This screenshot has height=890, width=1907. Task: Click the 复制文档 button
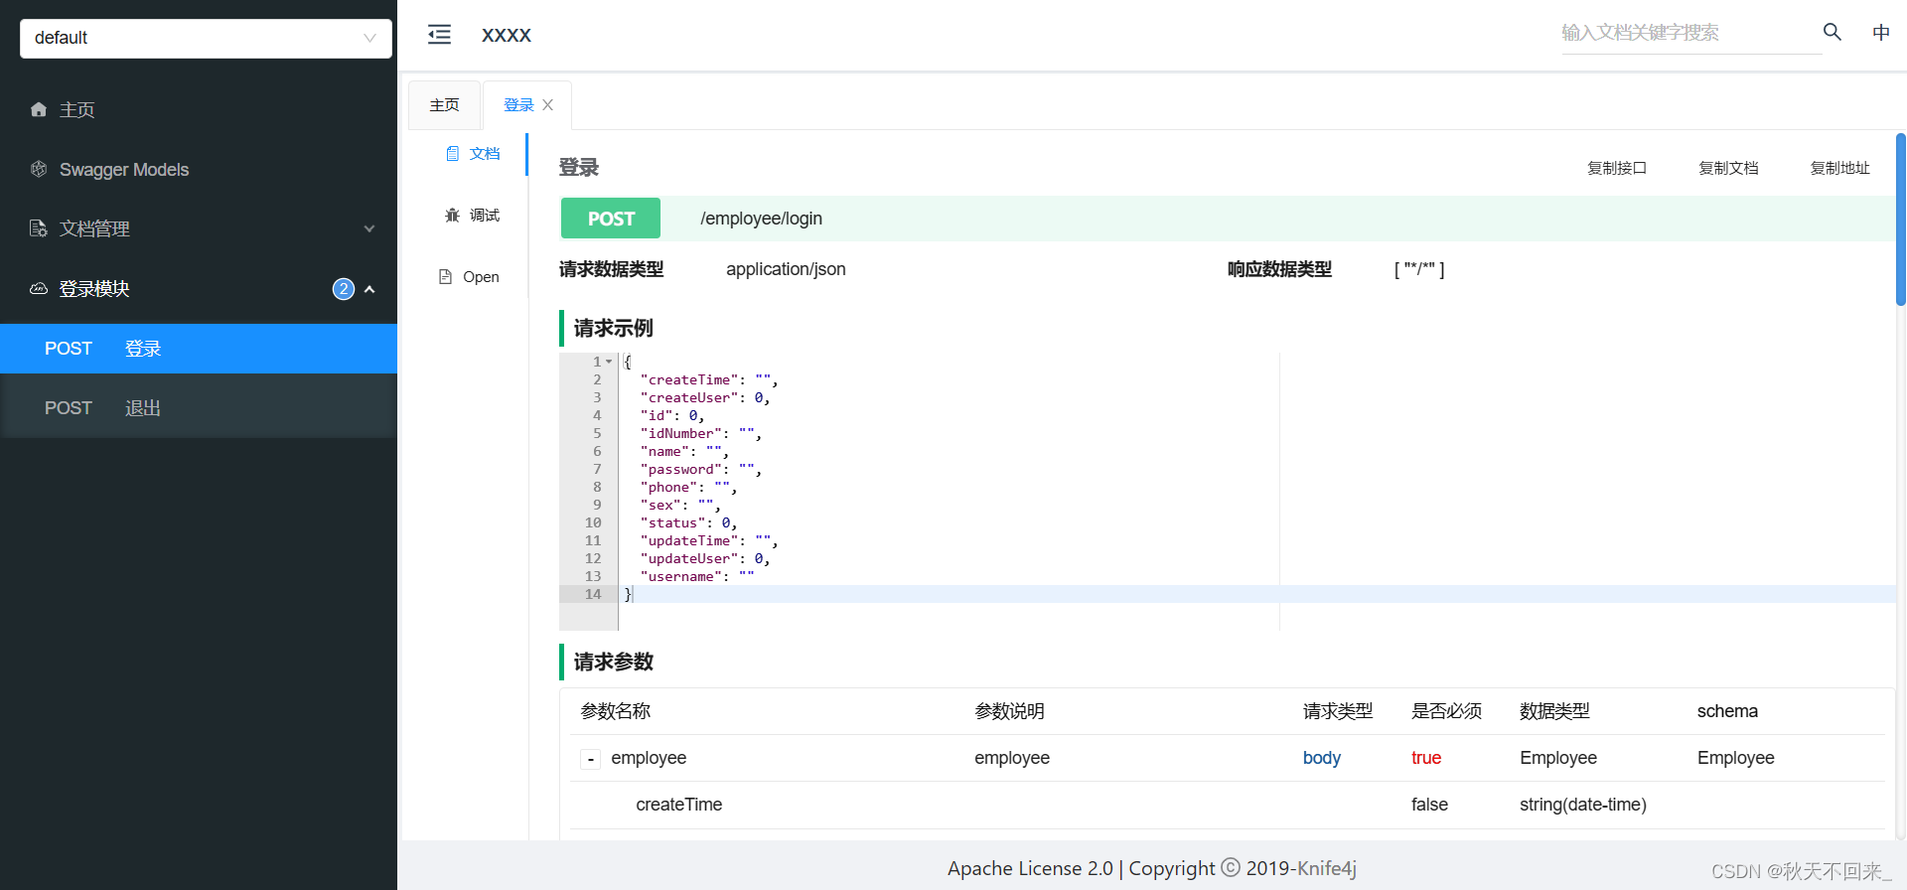click(1728, 168)
